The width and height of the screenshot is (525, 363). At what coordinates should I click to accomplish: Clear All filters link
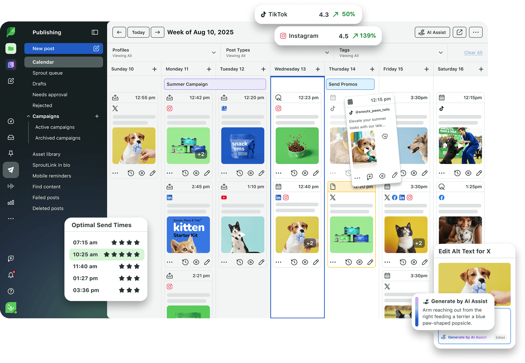tap(473, 52)
